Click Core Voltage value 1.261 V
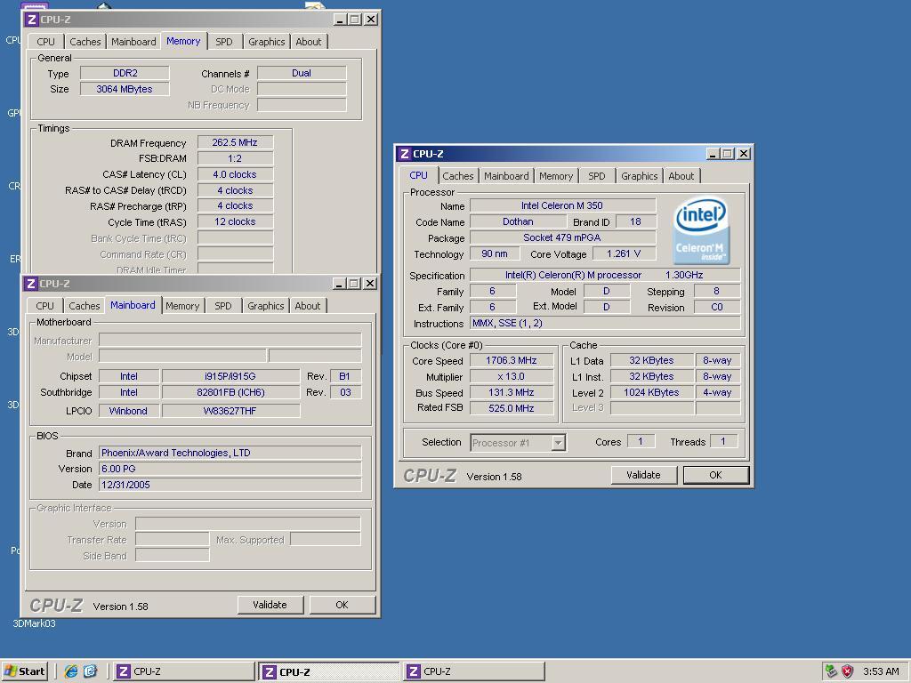Image resolution: width=911 pixels, height=683 pixels. click(x=625, y=253)
